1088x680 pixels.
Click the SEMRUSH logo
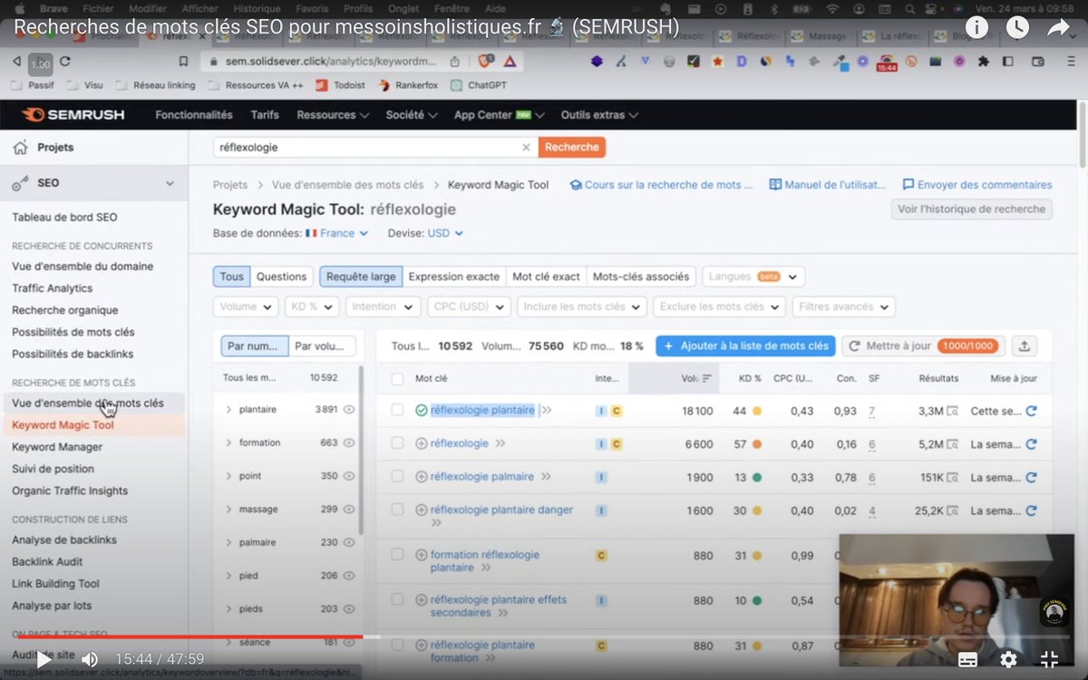[x=73, y=115]
